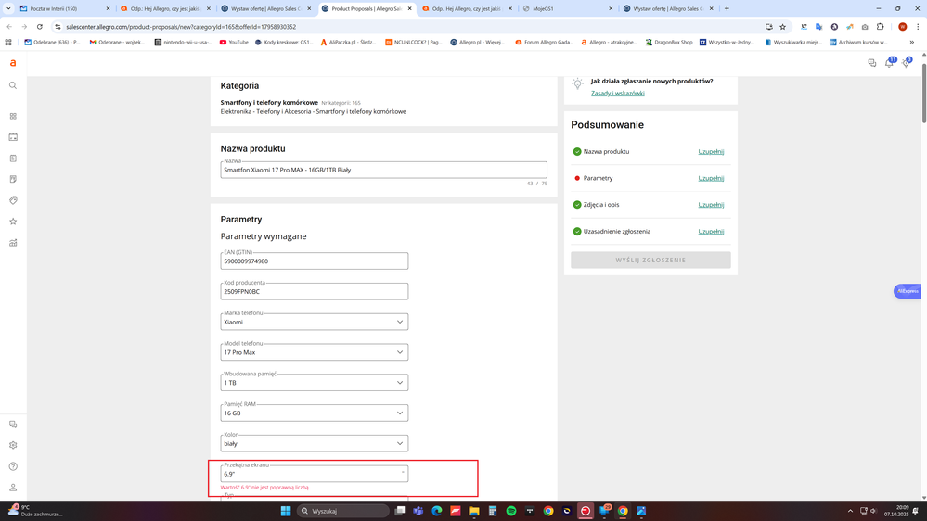Screen dimensions: 927x521
Task: Open the search icon in left sidebar
Action: click(x=13, y=85)
